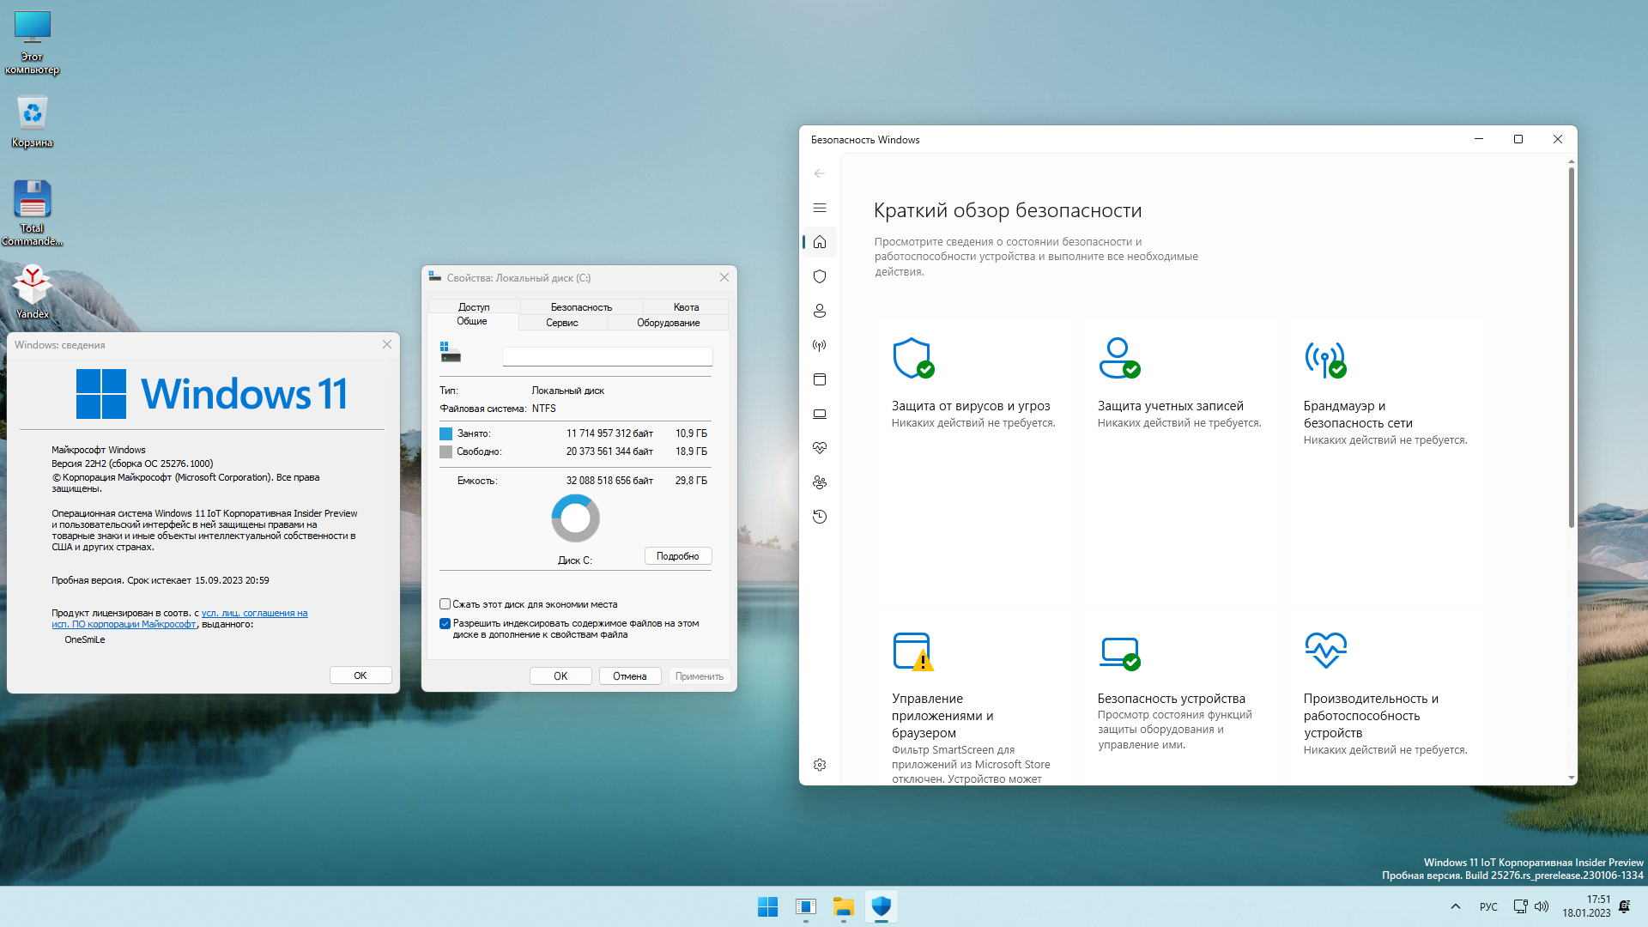
Task: Uncheck Разрешить индексировать содержимое файлов
Action: point(445,624)
